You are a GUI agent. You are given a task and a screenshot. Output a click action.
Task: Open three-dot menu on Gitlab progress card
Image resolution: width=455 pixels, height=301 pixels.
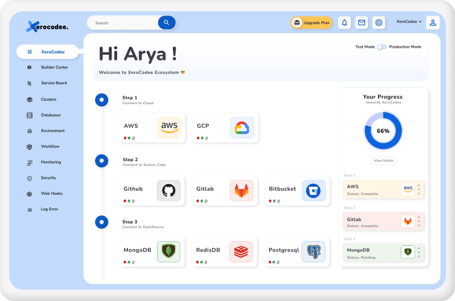point(419,221)
